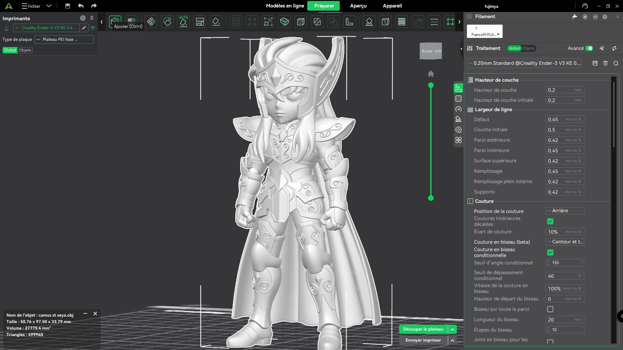Toggle the Avancé advanced mode switch

click(x=589, y=48)
